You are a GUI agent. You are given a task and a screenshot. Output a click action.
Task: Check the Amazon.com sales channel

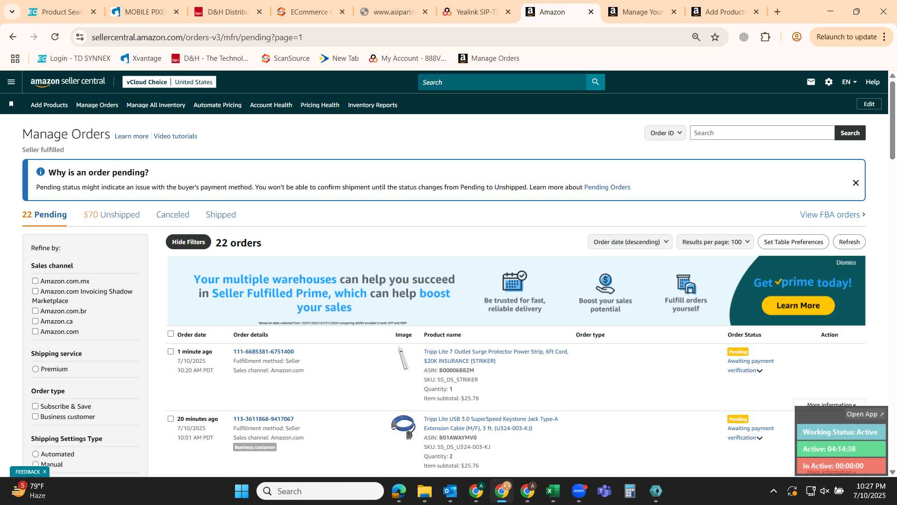click(x=35, y=331)
